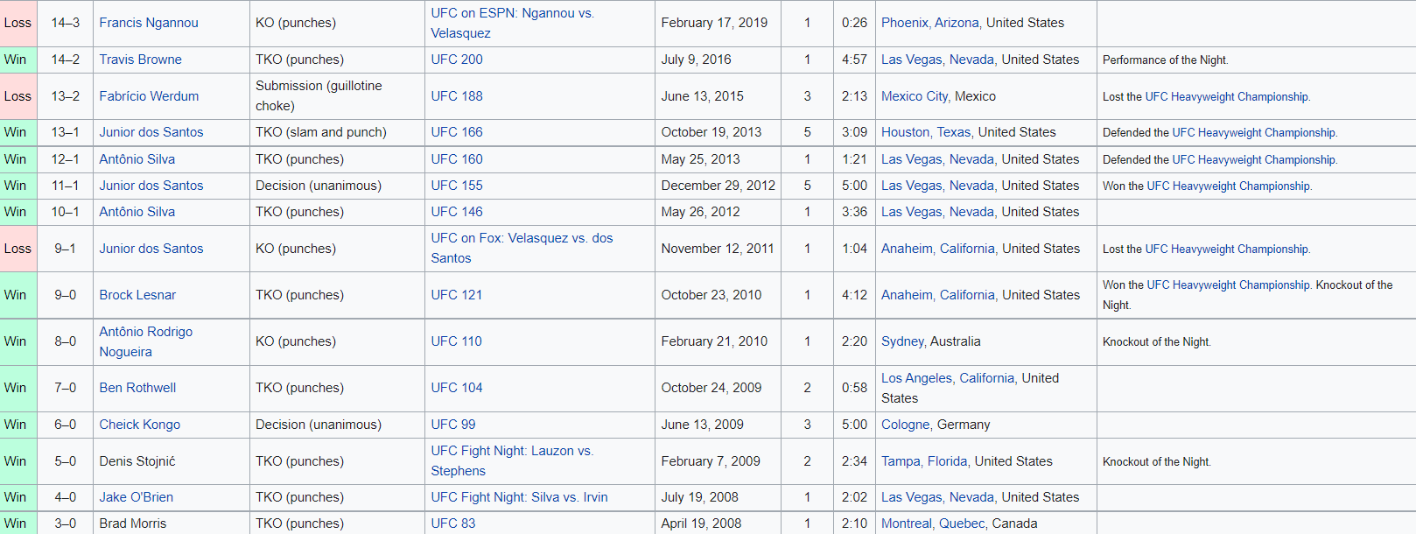This screenshot has height=534, width=1416.
Task: Follow the UFC 188 event link
Action: point(457,96)
